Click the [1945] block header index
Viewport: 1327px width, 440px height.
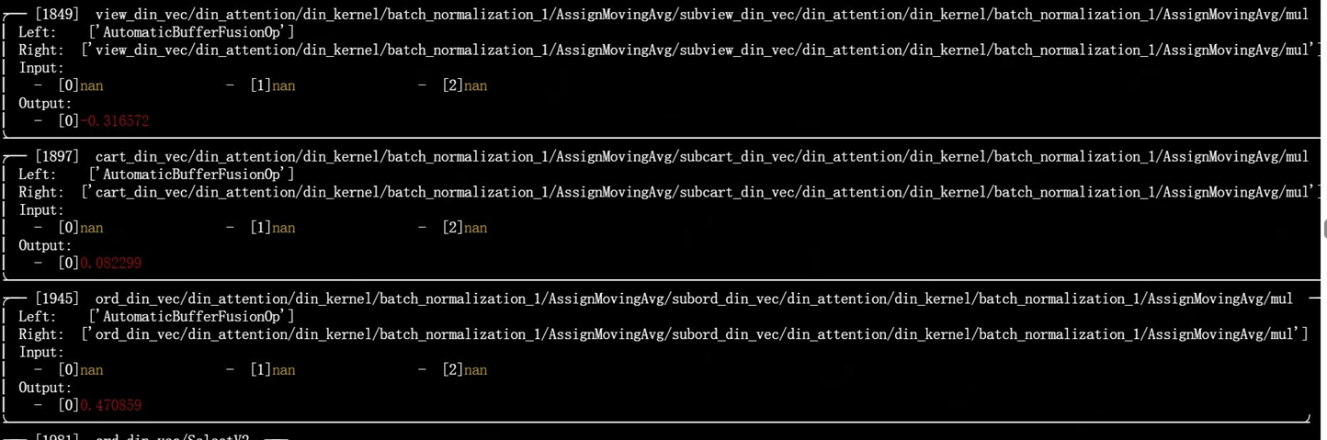(57, 299)
